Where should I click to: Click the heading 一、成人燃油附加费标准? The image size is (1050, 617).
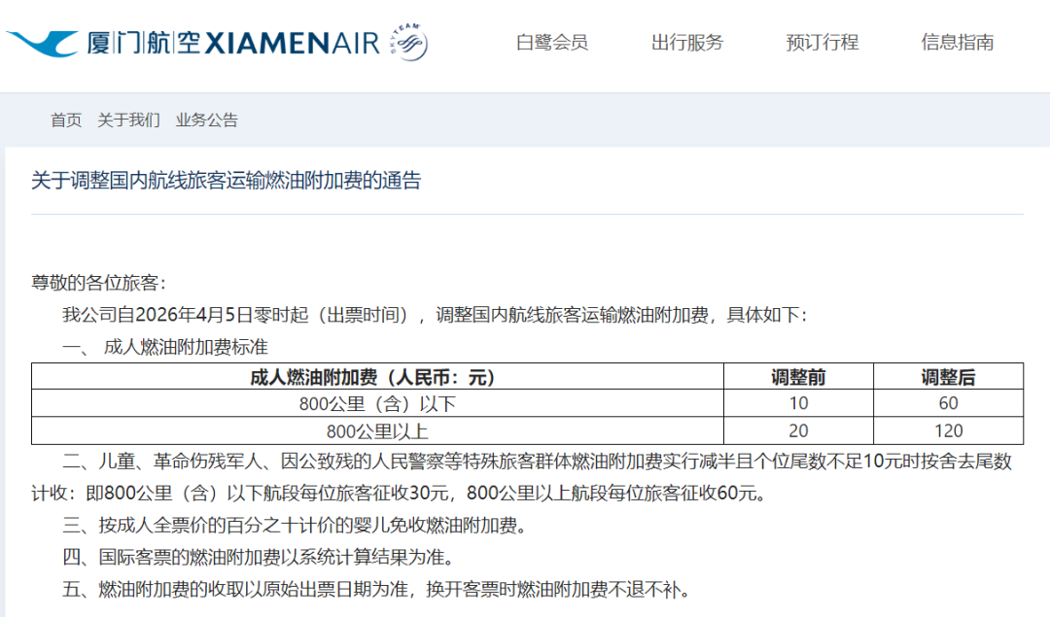click(x=164, y=347)
